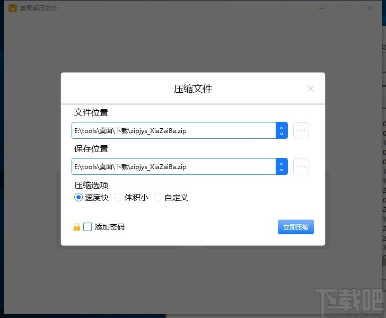Screen dimensions: 386x318
Task: Click into the 文件位置 path field
Action: [x=174, y=130]
